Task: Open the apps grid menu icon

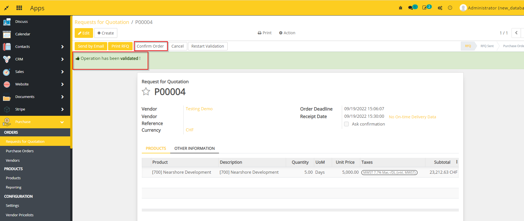Action: tap(19, 8)
